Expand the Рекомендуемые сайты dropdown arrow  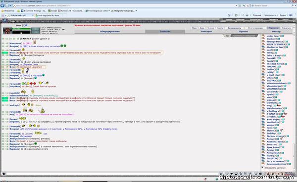109,11
